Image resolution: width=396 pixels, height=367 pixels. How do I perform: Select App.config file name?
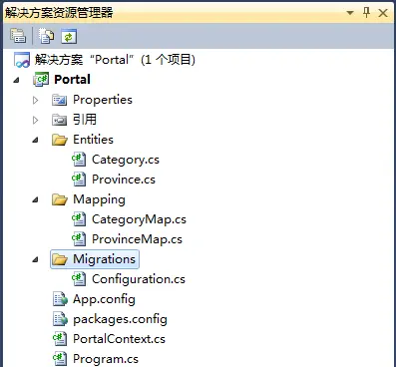pyautogui.click(x=104, y=299)
